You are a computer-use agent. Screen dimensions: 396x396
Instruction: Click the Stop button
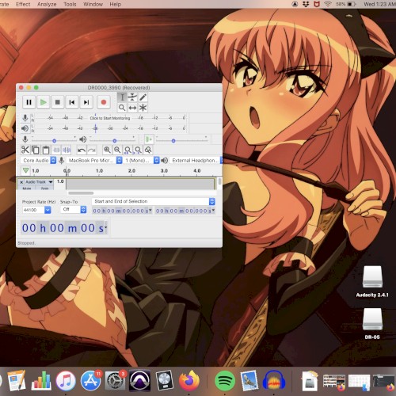tap(57, 102)
